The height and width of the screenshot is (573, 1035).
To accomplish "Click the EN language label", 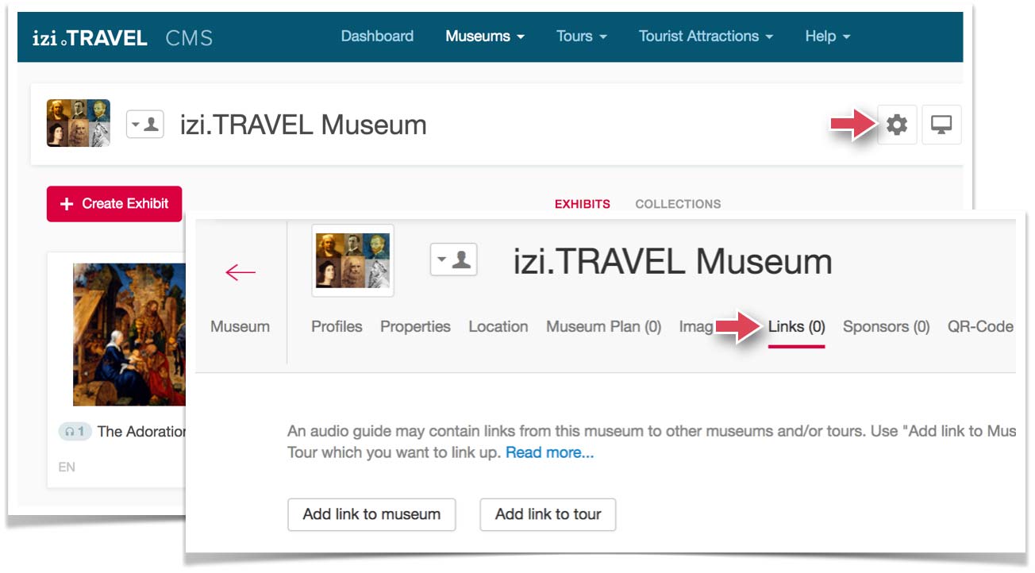I will [x=67, y=467].
